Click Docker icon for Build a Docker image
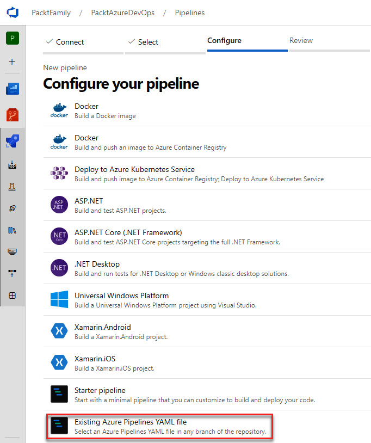Image resolution: width=371 pixels, height=443 pixels. coord(59,110)
